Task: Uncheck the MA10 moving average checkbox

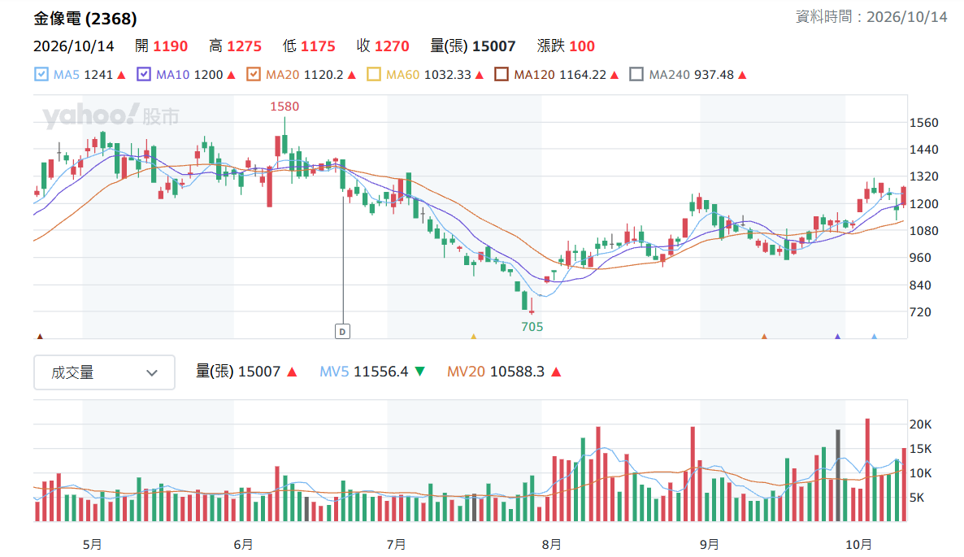Action: (x=144, y=74)
